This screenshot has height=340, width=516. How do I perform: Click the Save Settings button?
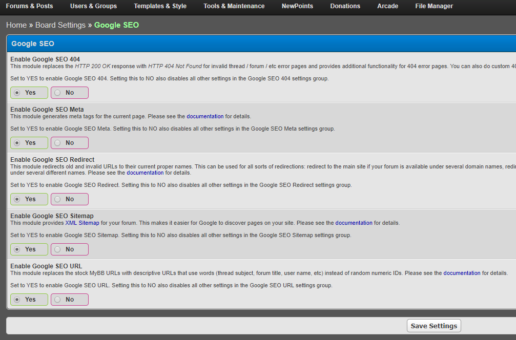(434, 326)
